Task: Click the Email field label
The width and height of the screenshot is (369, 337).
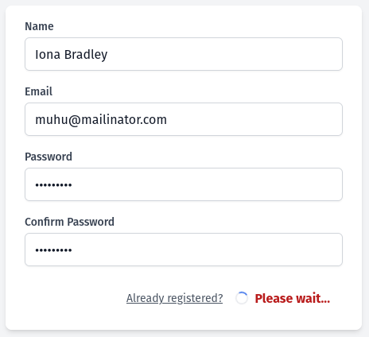Action: tap(38, 91)
